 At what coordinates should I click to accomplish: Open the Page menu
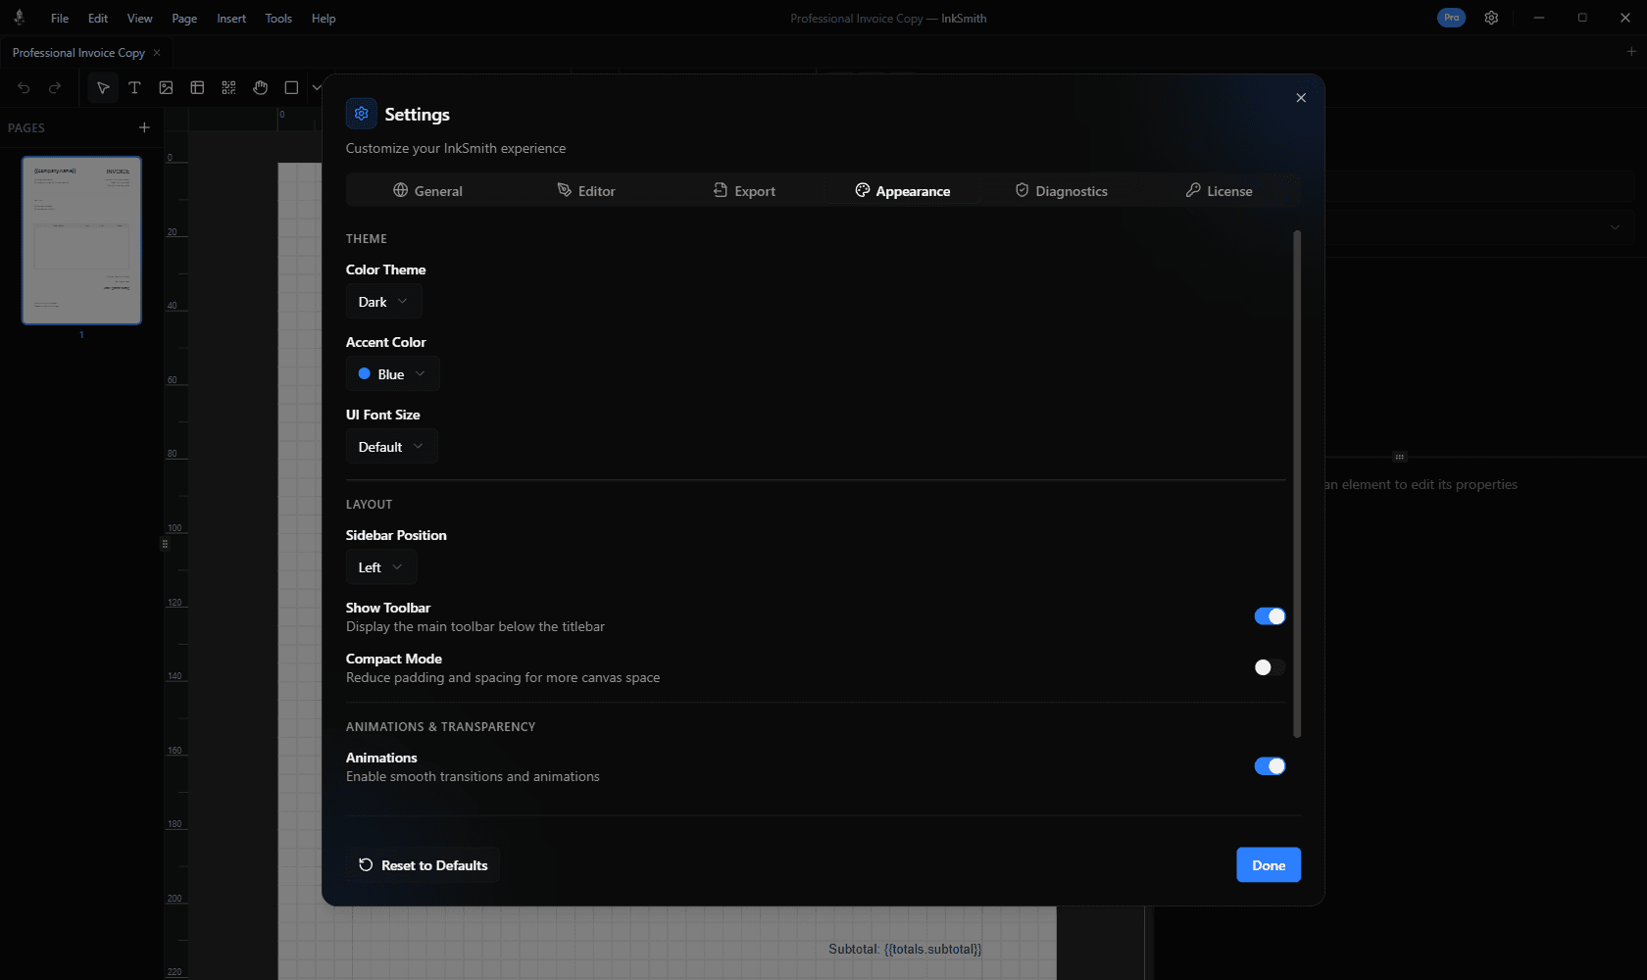click(184, 19)
